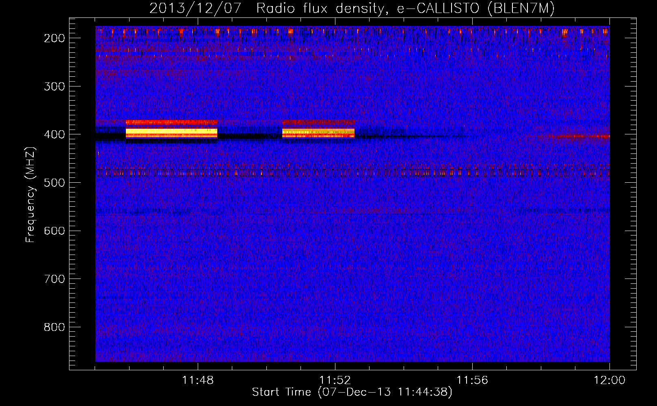Click the 700 frequency tick label

click(54, 279)
